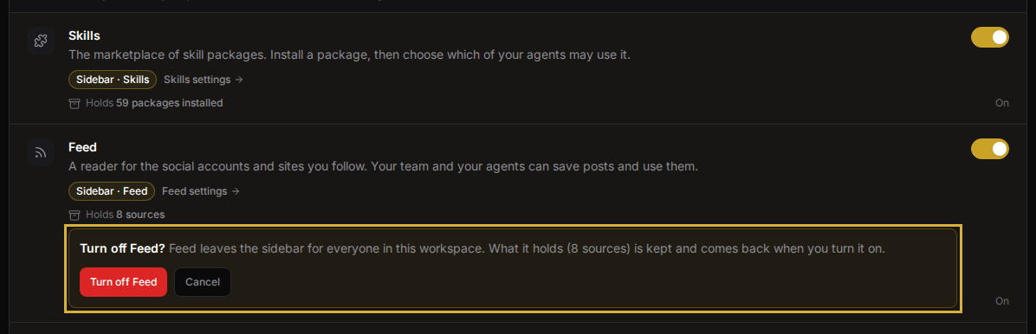Viewport: 1036px width, 334px height.
Task: Click the On status label under Skills toggle
Action: 1002,103
